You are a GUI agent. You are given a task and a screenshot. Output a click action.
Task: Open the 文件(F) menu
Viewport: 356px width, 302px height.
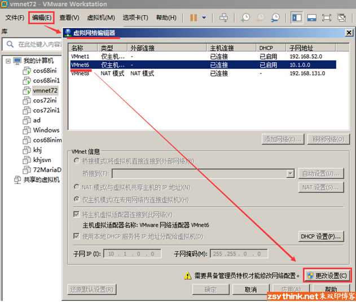(15, 17)
